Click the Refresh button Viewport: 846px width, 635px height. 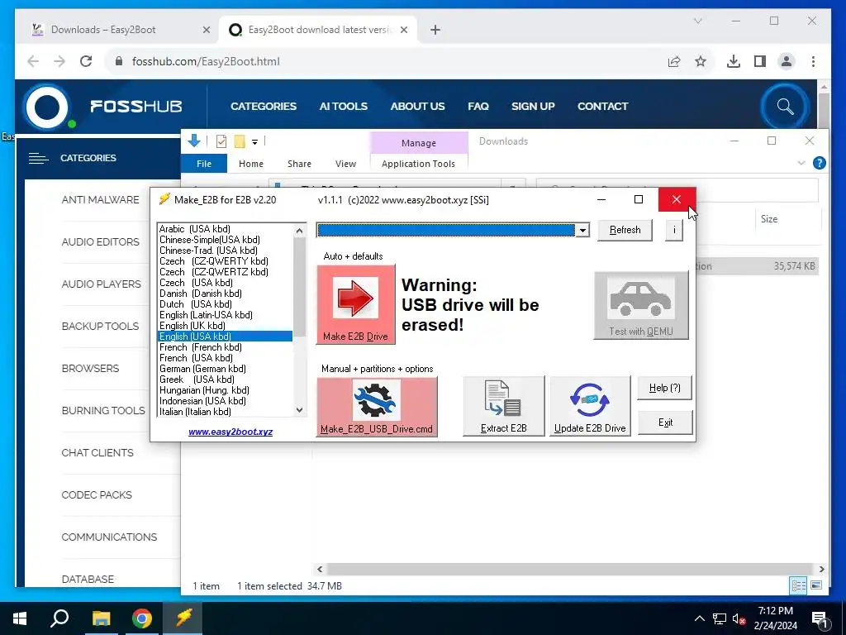(x=625, y=230)
